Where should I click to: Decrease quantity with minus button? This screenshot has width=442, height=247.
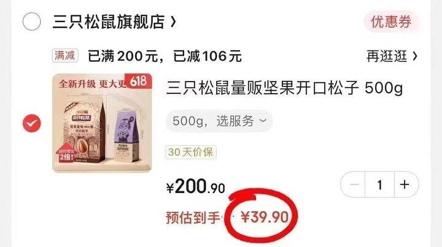pos(353,184)
